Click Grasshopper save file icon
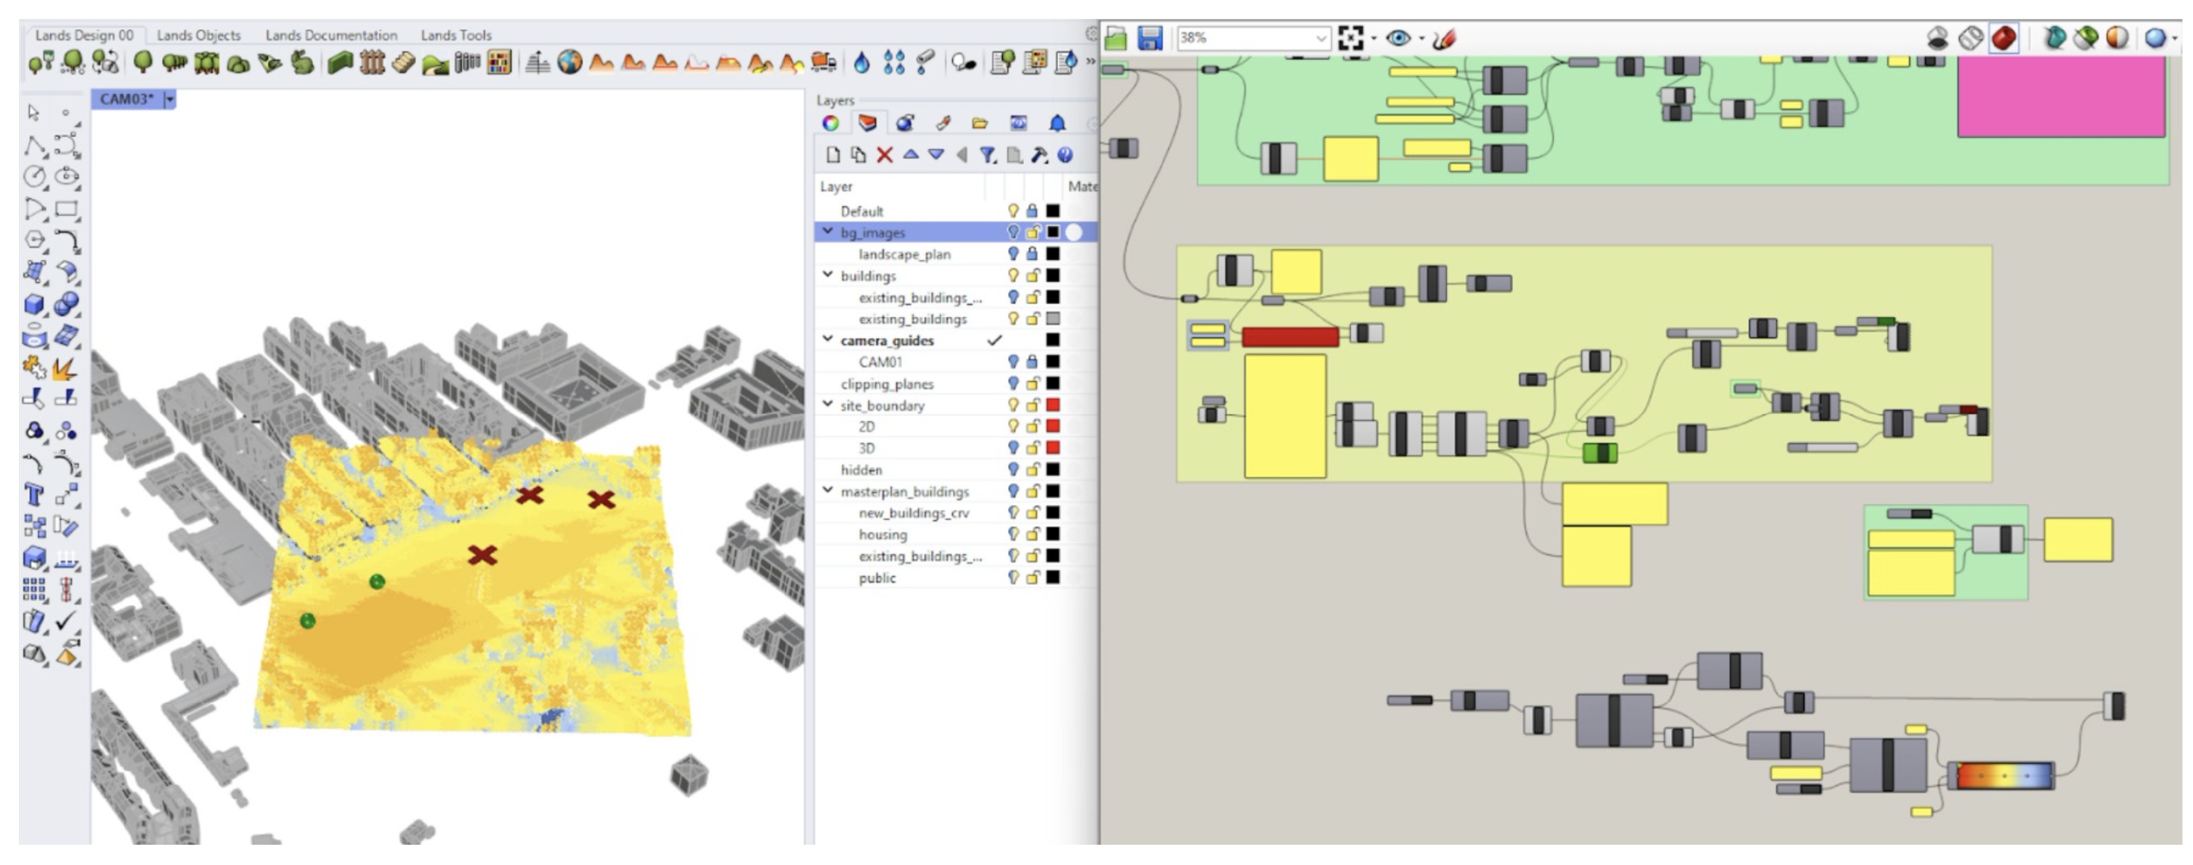 (1150, 37)
